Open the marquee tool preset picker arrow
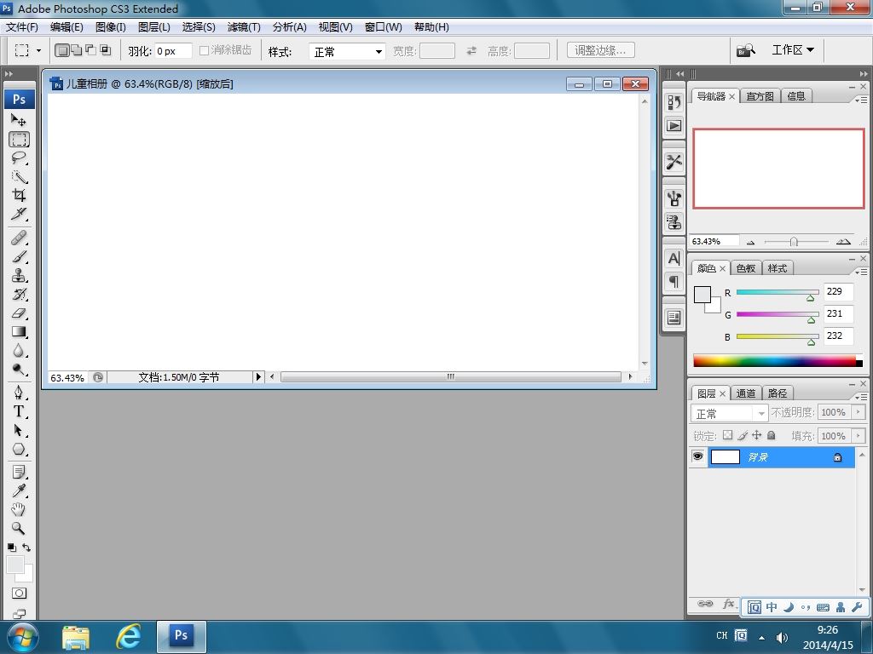 [x=38, y=50]
